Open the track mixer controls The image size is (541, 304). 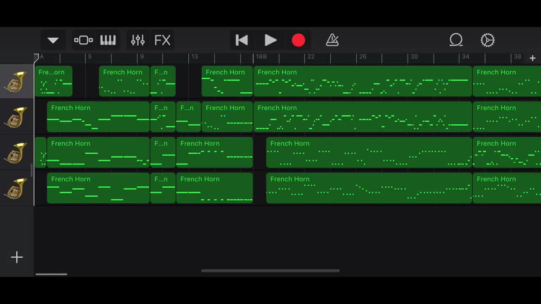[138, 41]
